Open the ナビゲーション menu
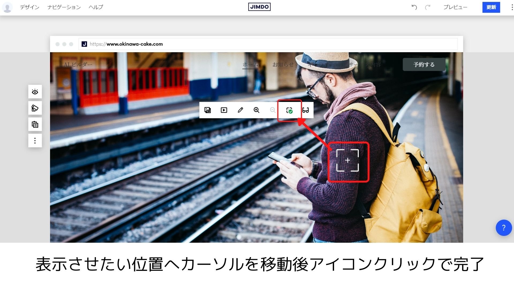Viewport: 514px width, 289px height. (64, 7)
